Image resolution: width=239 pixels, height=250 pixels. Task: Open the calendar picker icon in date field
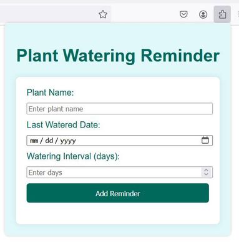(x=205, y=140)
